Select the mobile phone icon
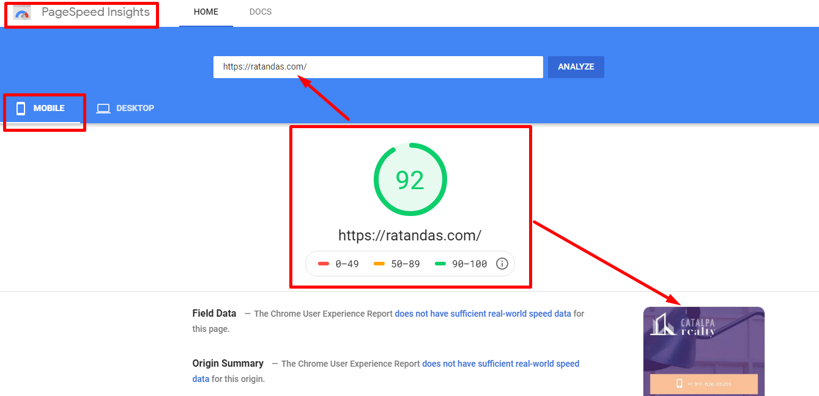819x396 pixels. coord(21,108)
